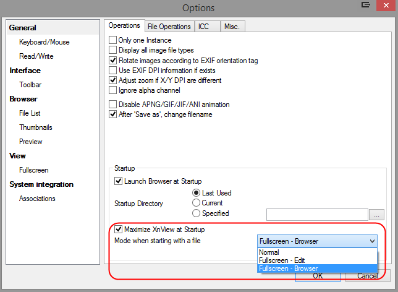Uncheck Launch Browser at Startup
This screenshot has height=292, width=398.
pos(118,181)
